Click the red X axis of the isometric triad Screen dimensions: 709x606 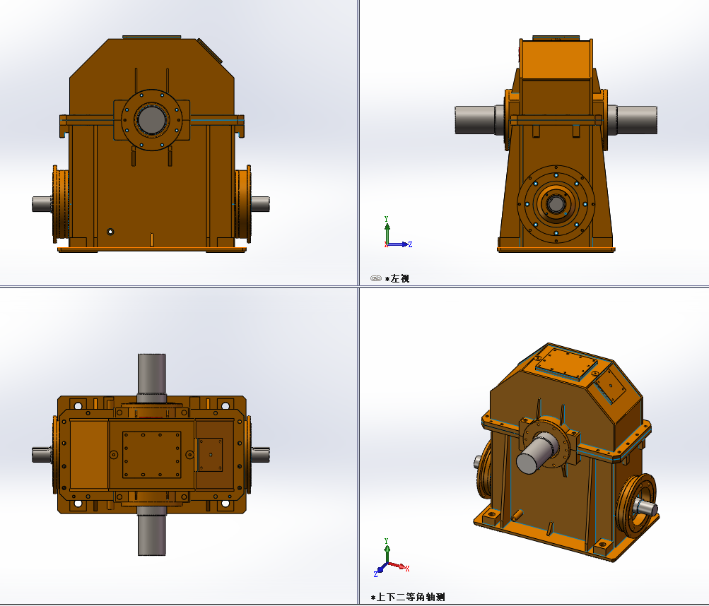[399, 566]
